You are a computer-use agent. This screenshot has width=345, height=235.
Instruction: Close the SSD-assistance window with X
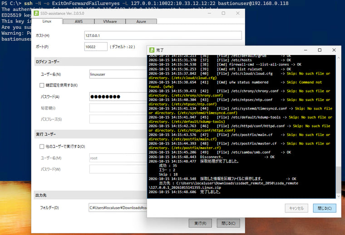pos(237,13)
